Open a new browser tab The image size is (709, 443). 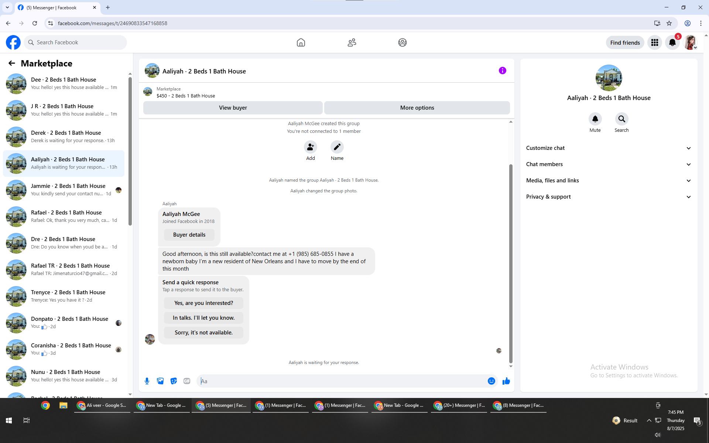click(108, 7)
